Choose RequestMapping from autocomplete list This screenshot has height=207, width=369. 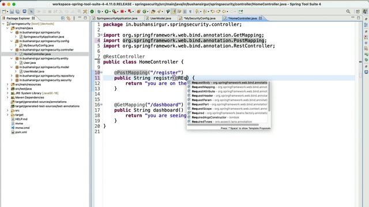click(x=227, y=87)
